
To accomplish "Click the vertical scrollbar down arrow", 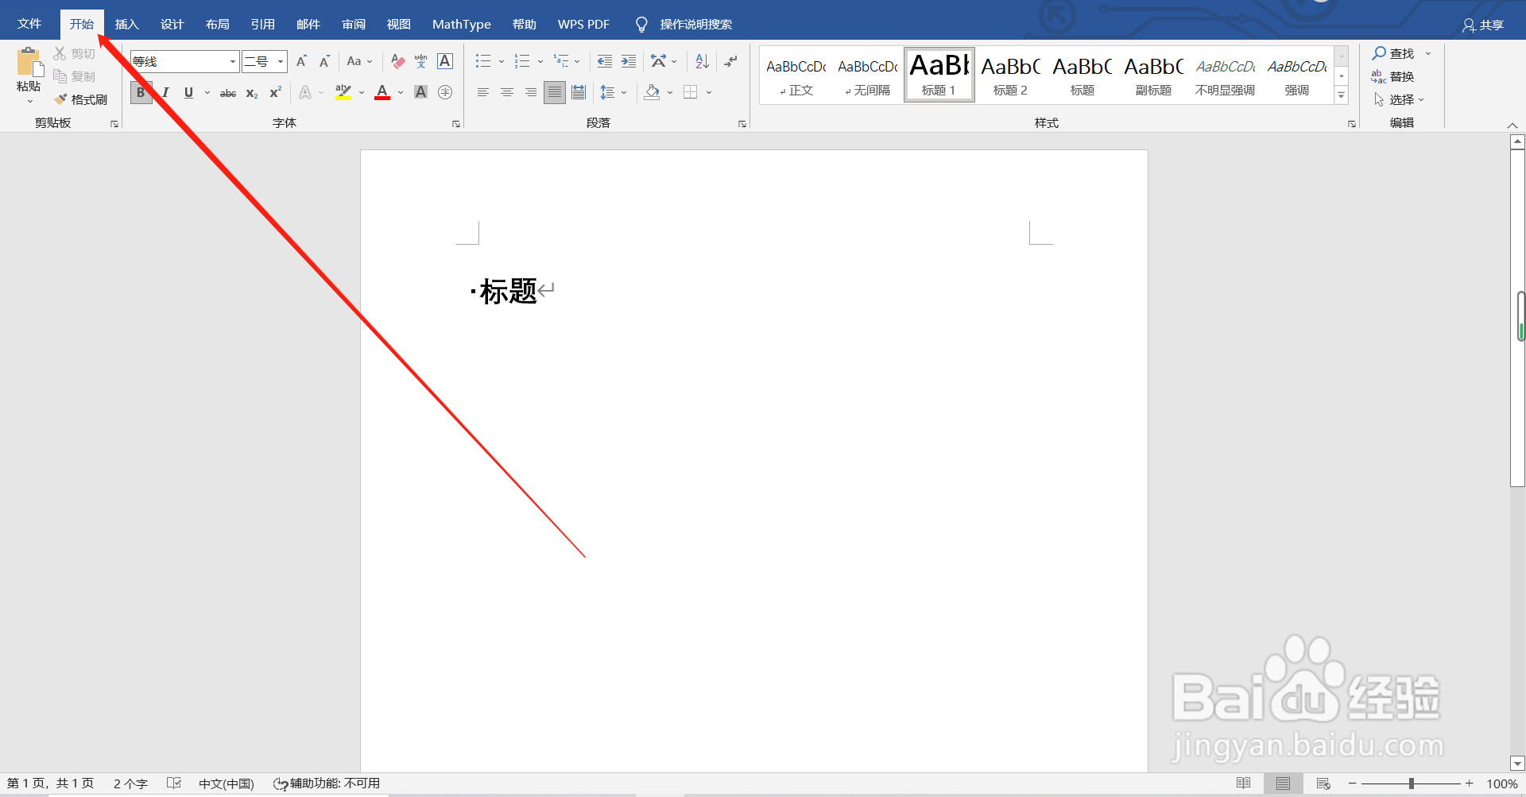I will [x=1517, y=764].
